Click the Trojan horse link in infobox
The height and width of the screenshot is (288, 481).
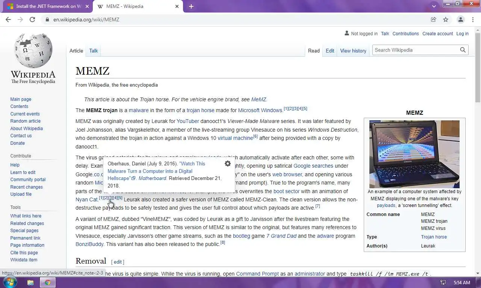click(434, 237)
